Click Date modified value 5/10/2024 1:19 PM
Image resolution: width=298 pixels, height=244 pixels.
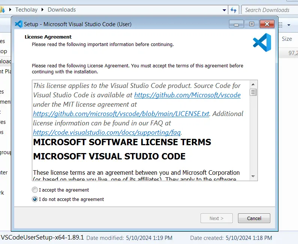149,238
